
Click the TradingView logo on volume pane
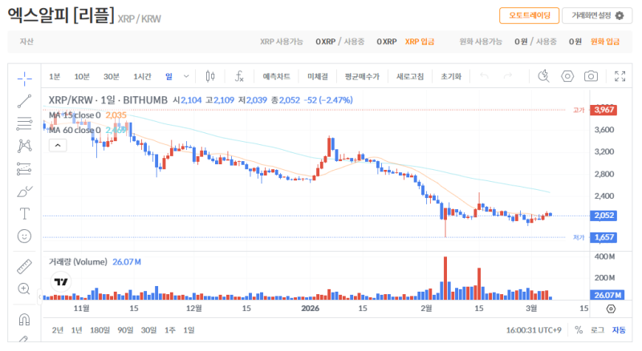[61, 282]
